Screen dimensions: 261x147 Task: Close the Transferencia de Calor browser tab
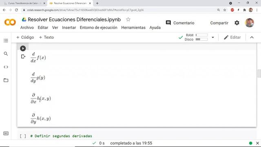pyautogui.click(x=44, y=3)
